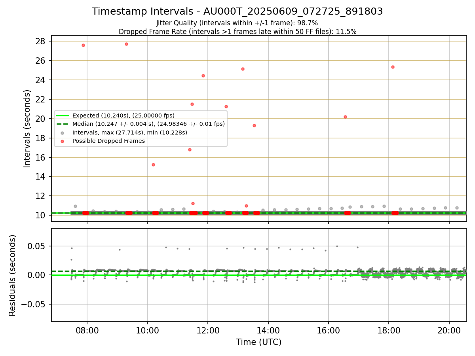Screen dimensions: 475x356
Task: Click the x-axis tick label 14:00
Action: click(268, 330)
